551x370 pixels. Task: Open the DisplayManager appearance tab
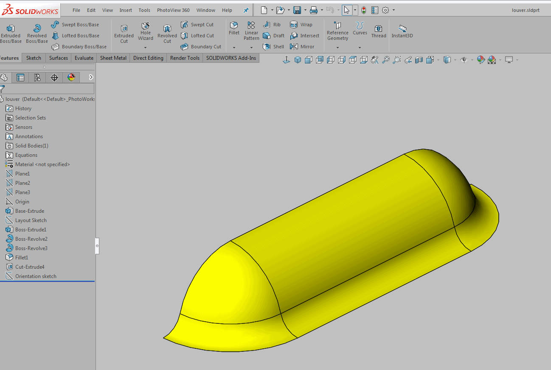[71, 77]
